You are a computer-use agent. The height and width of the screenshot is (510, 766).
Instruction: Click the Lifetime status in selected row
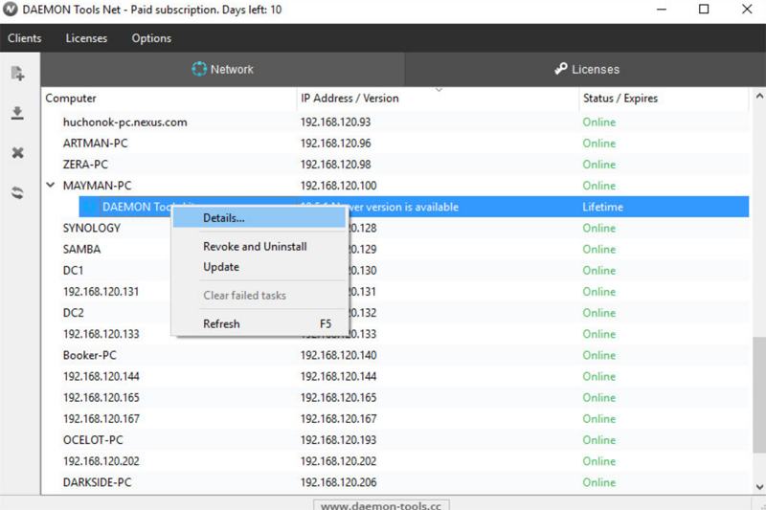[603, 207]
